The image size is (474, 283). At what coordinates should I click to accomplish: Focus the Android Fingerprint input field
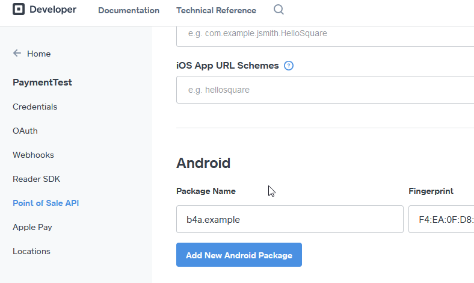[442, 219]
